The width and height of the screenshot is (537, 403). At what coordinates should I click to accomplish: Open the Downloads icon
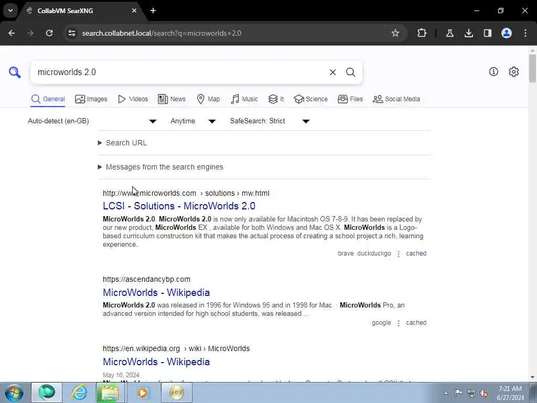pos(468,33)
